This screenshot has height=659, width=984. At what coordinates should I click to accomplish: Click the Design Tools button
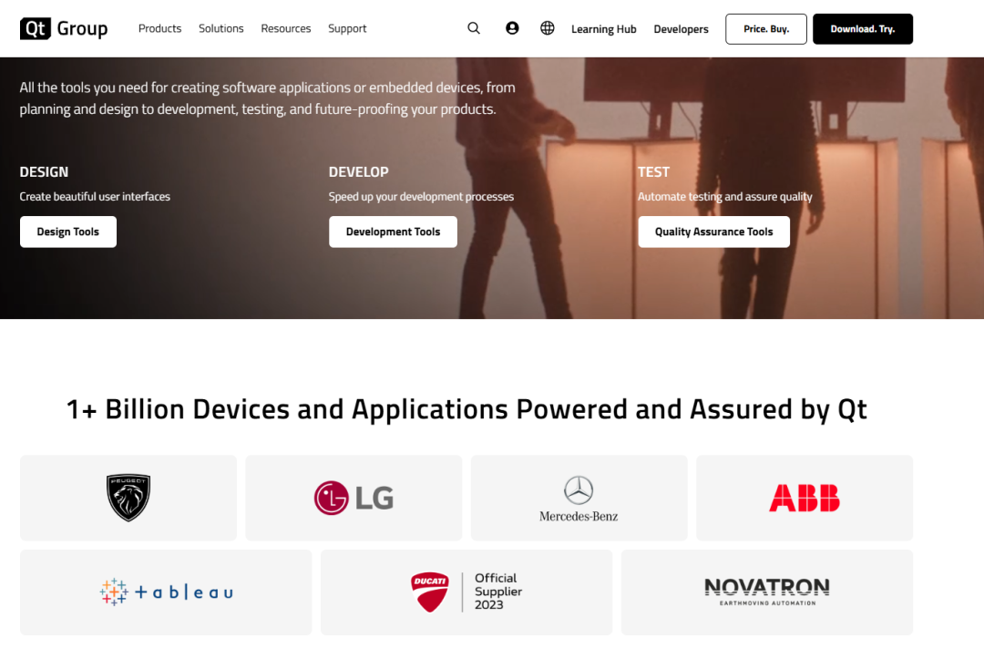tap(67, 232)
